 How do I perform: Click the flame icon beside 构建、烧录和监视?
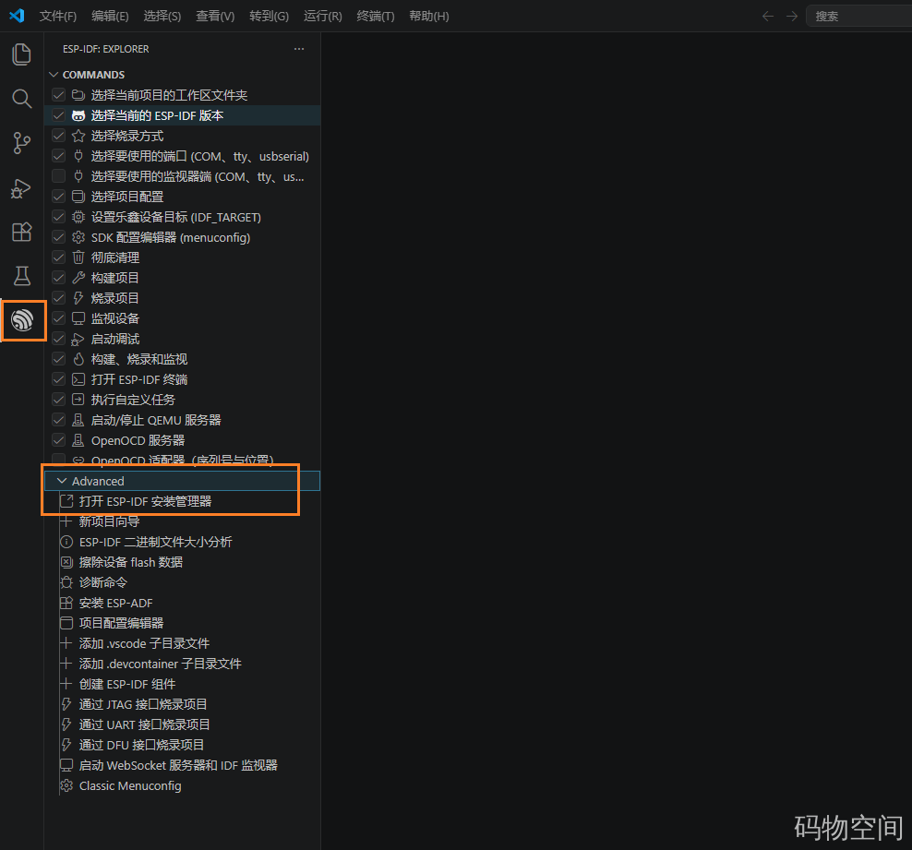[x=78, y=359]
